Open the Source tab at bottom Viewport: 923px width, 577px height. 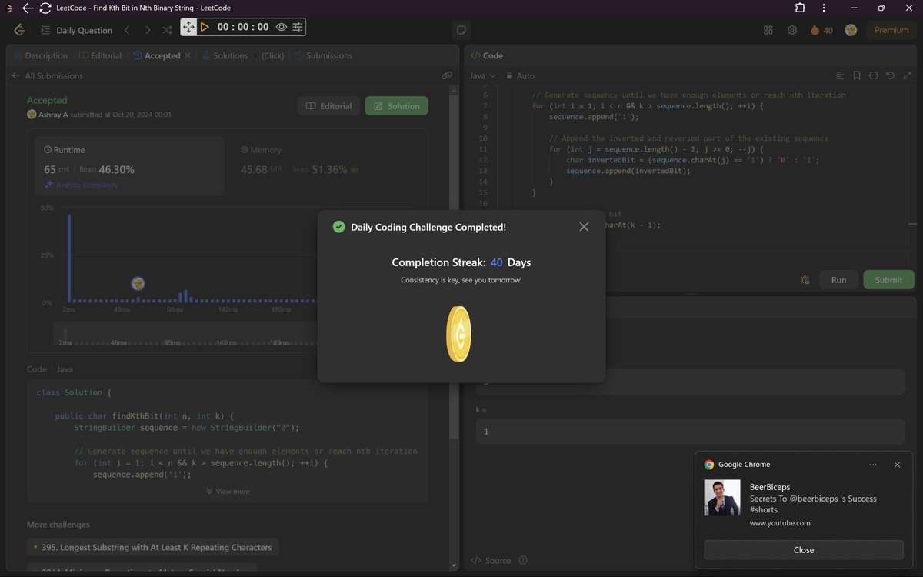pos(491,560)
